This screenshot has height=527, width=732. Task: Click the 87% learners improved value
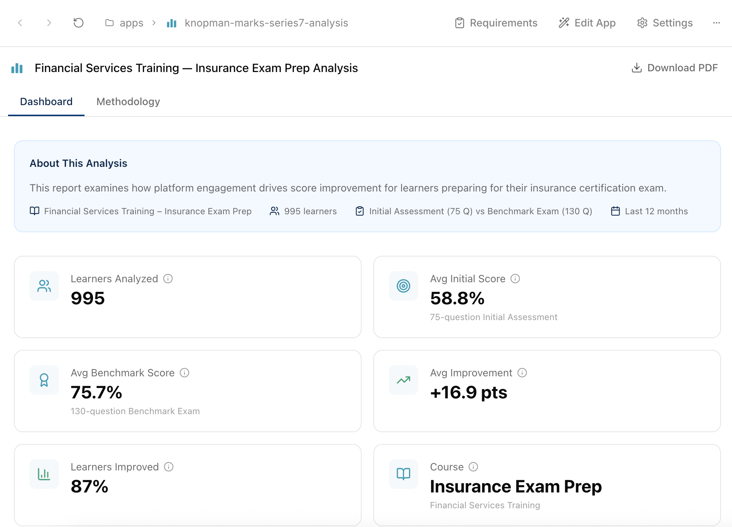click(89, 486)
